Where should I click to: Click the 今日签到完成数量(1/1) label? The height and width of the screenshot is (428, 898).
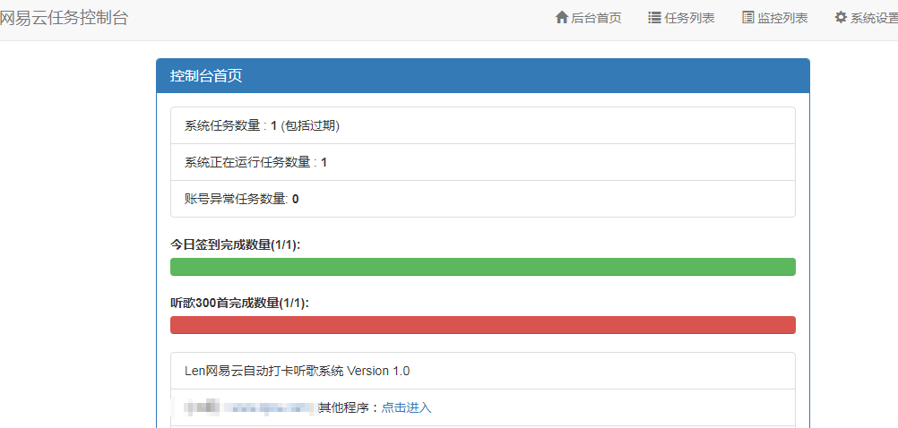click(x=235, y=244)
